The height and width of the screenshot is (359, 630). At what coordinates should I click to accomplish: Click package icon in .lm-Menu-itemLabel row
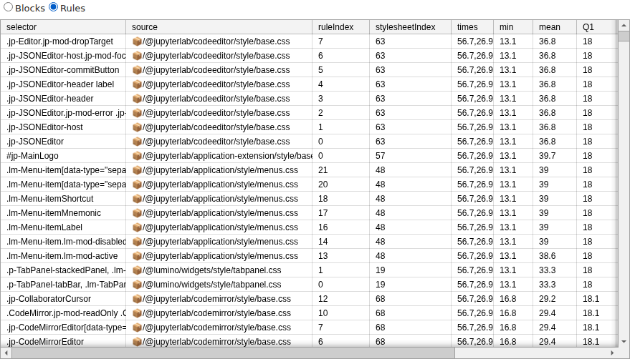pyautogui.click(x=137, y=227)
